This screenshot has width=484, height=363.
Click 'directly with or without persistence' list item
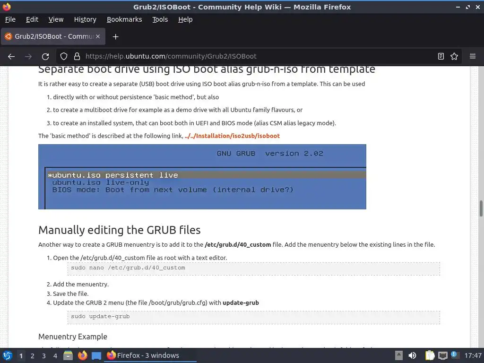[x=133, y=97]
